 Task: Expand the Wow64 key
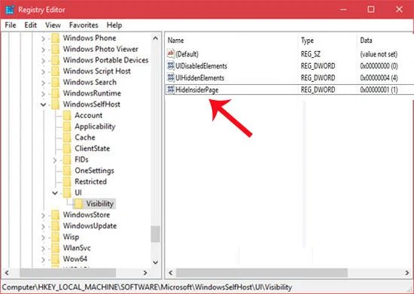click(x=44, y=260)
